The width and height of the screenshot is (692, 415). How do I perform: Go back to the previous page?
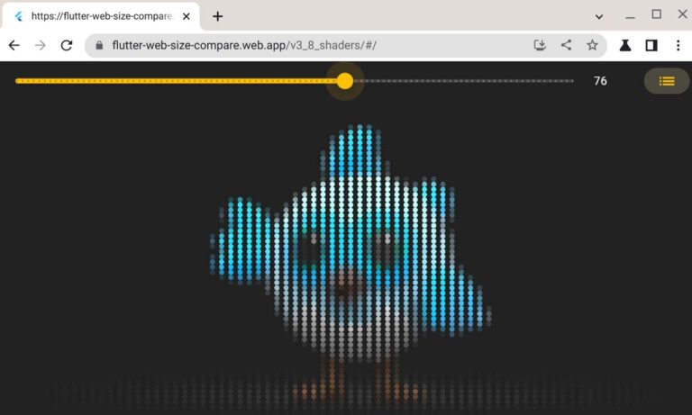tap(14, 45)
